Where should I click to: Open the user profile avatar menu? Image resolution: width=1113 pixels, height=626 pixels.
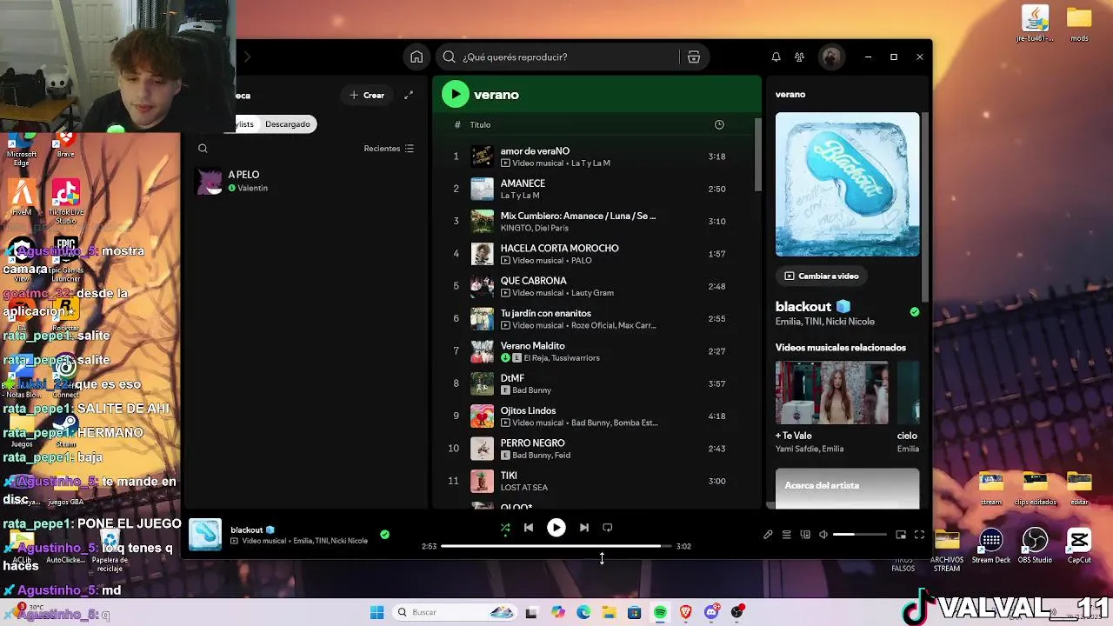click(830, 57)
